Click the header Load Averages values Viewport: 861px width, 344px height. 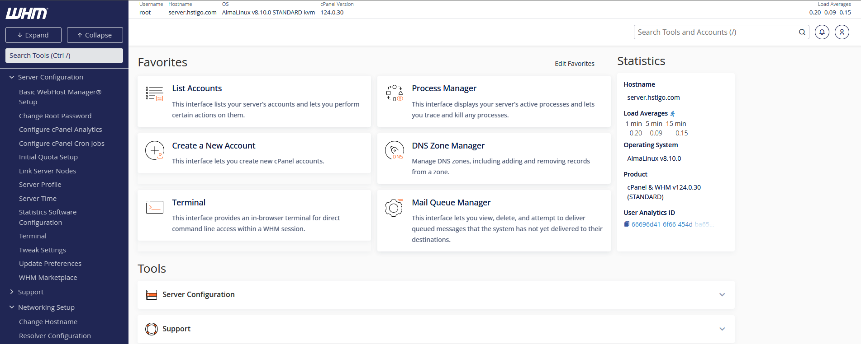tap(830, 13)
